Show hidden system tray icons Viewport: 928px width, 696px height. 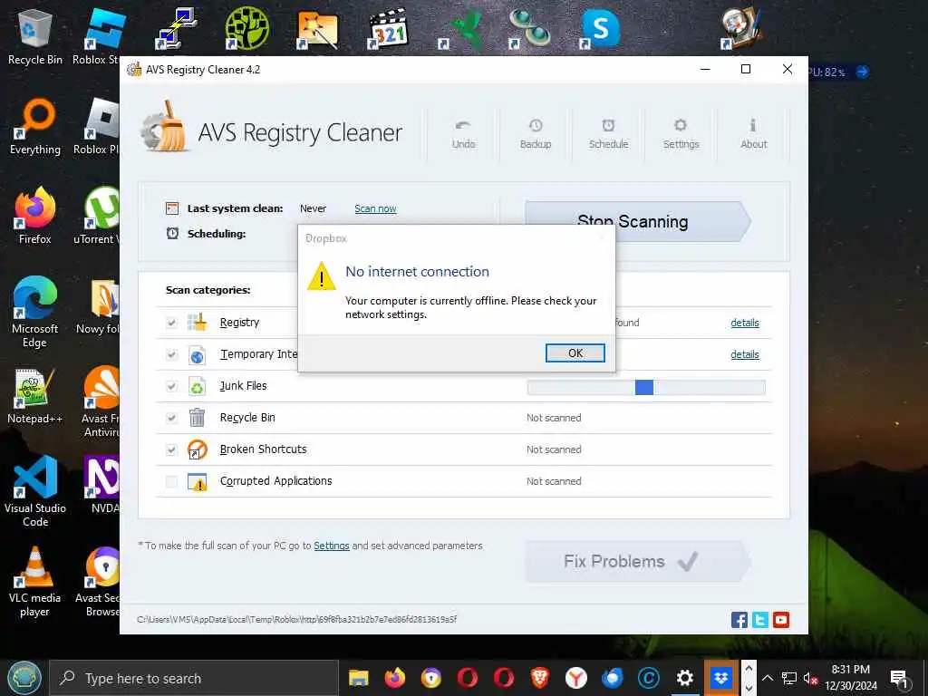coord(767,678)
